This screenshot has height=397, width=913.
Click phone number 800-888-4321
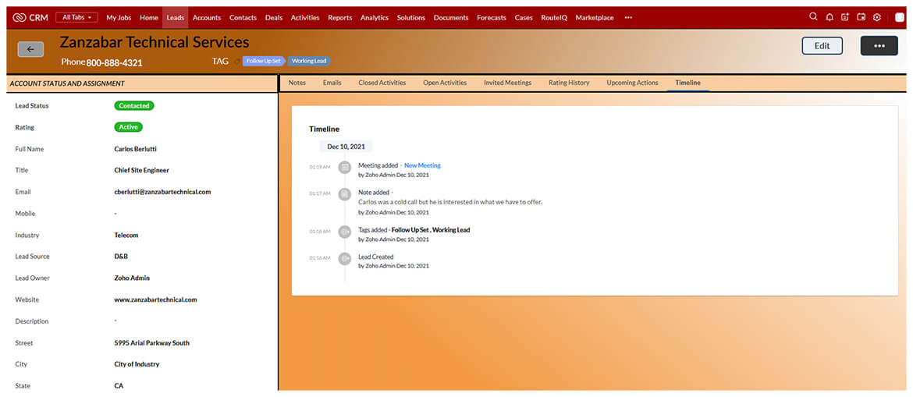[x=114, y=63]
